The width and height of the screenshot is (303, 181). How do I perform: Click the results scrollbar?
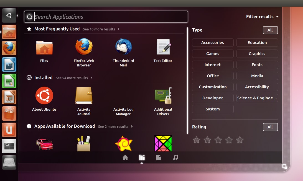[x=187, y=81]
